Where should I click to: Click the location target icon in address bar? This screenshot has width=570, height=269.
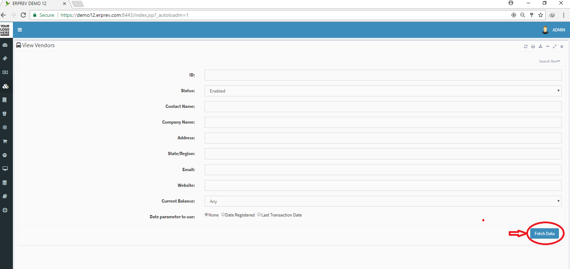(514, 15)
